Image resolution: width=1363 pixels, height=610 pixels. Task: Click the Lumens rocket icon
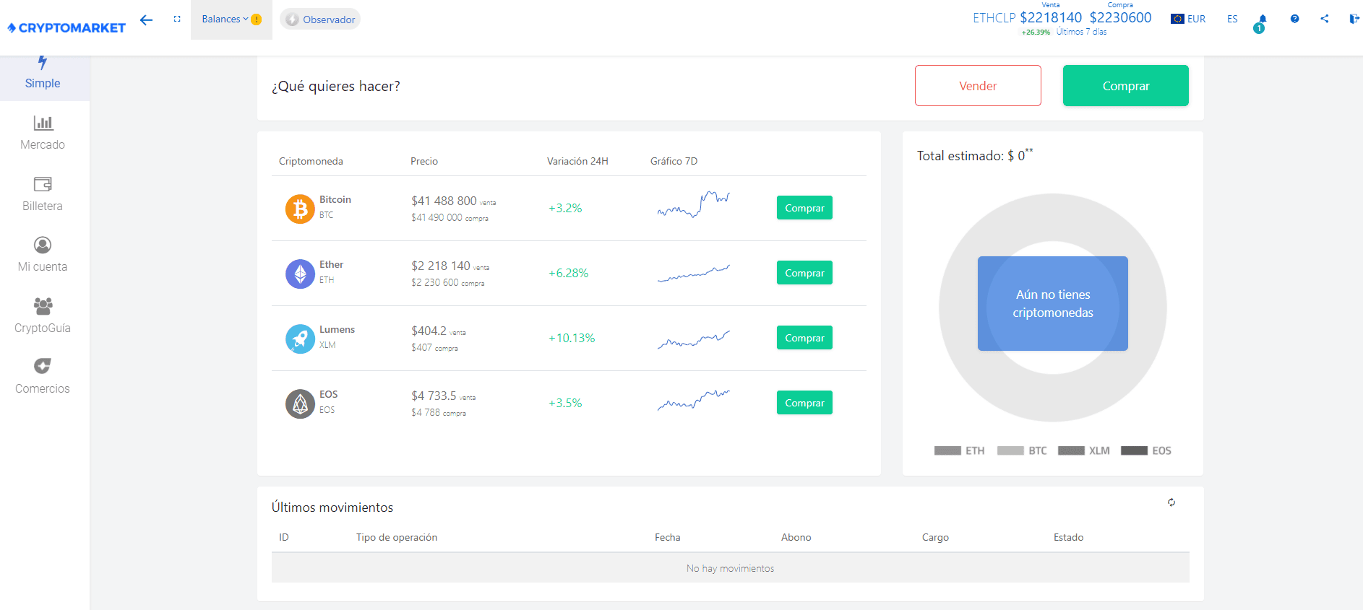tap(300, 339)
